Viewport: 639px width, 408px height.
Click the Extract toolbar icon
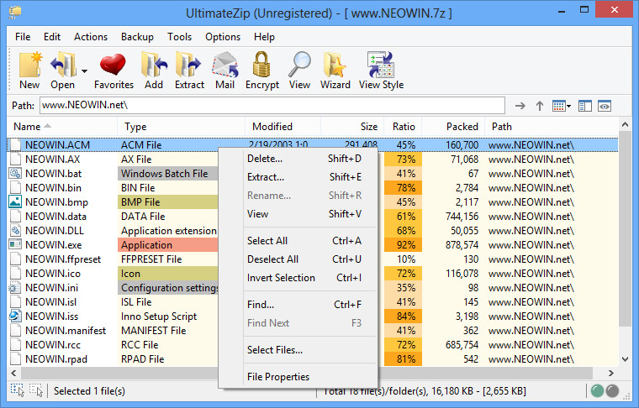click(x=188, y=65)
